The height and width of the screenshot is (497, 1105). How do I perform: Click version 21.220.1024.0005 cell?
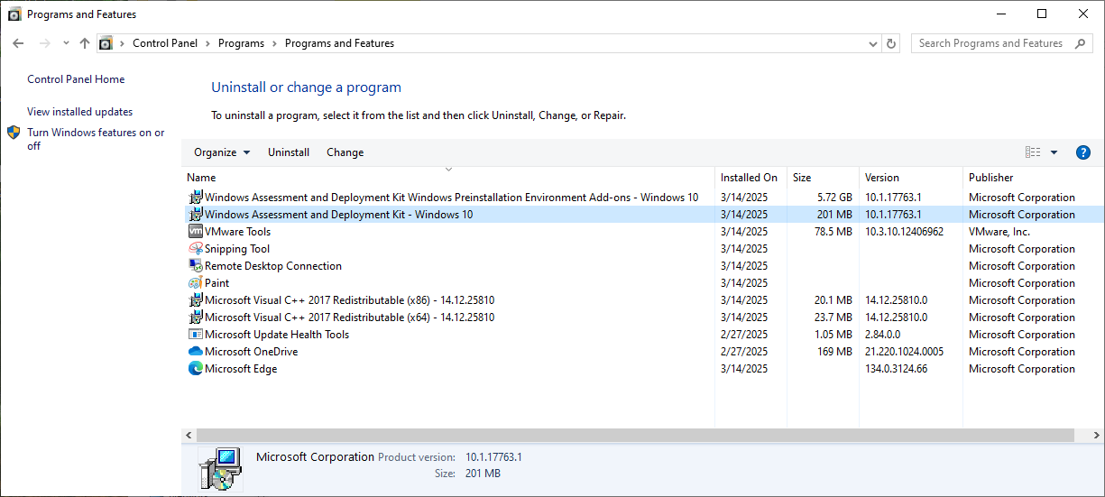click(x=904, y=352)
